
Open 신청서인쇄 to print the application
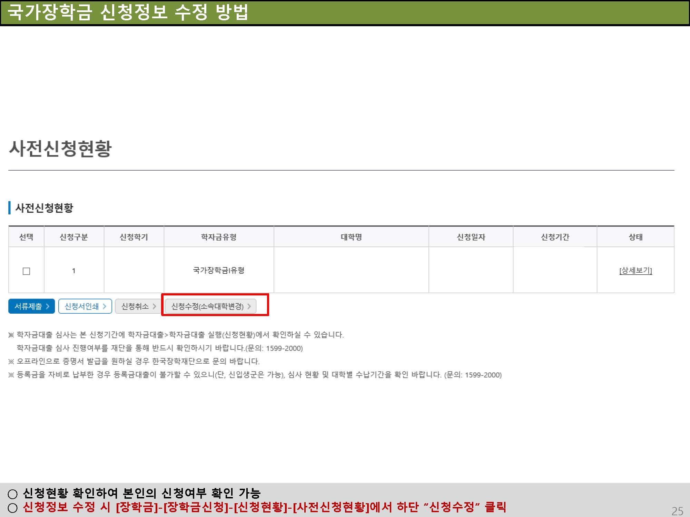pyautogui.click(x=85, y=306)
